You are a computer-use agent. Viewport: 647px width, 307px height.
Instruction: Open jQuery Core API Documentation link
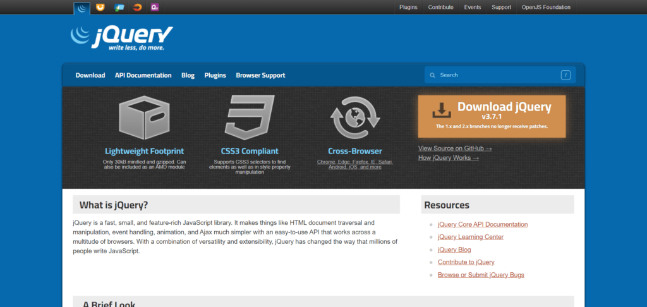tap(483, 224)
